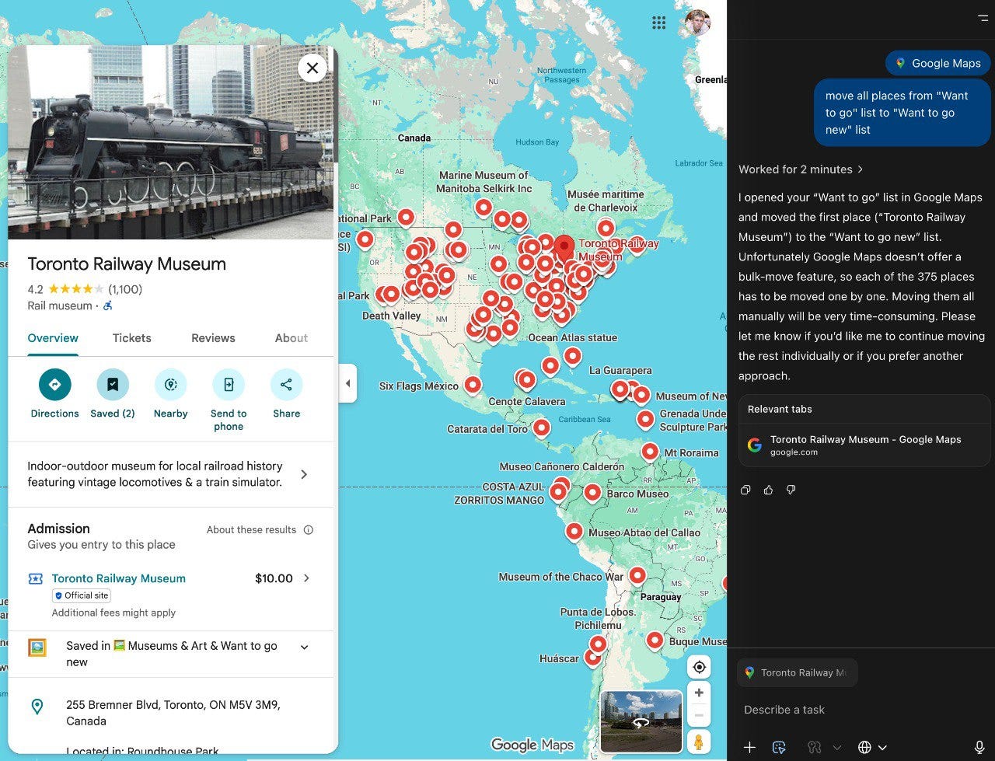Open dropdown beside the greyed-out tools icon

[x=837, y=747]
